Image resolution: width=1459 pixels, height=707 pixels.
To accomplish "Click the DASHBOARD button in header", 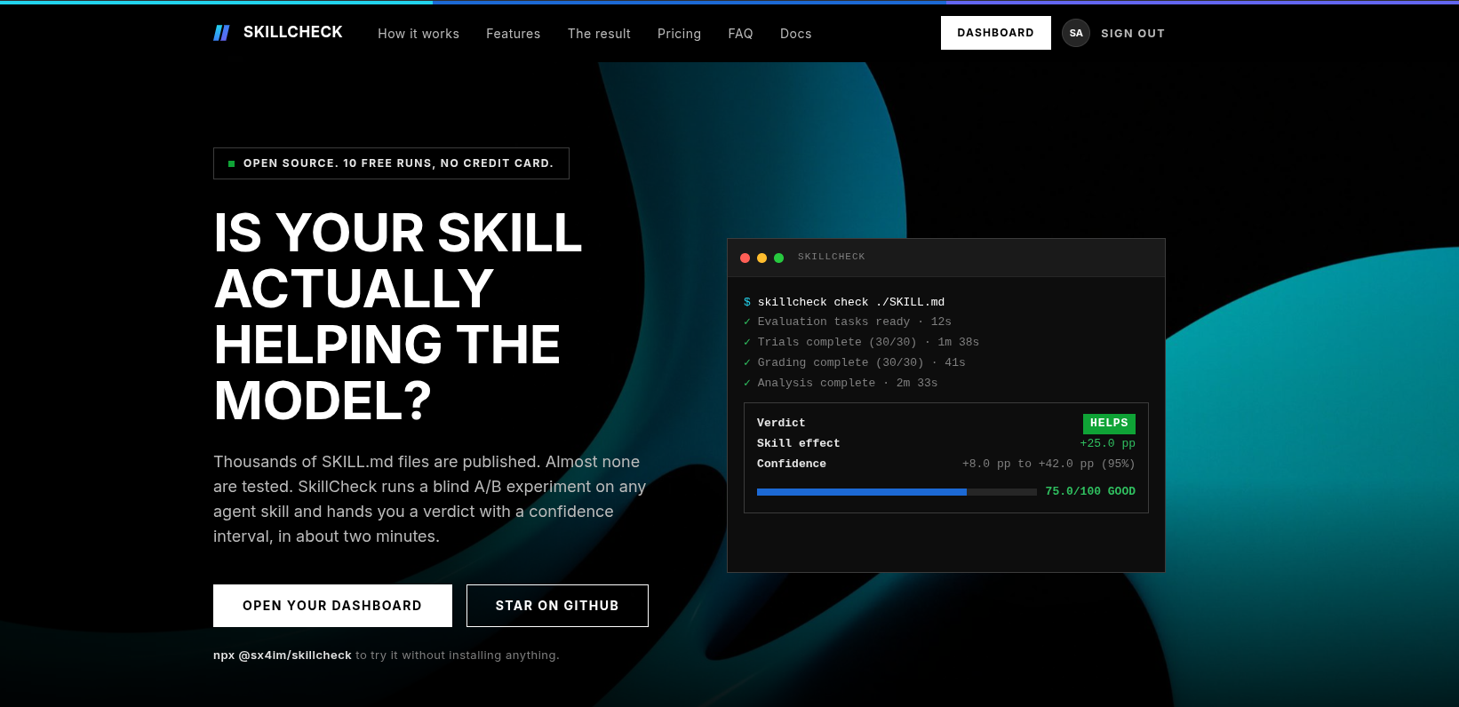I will [x=996, y=33].
